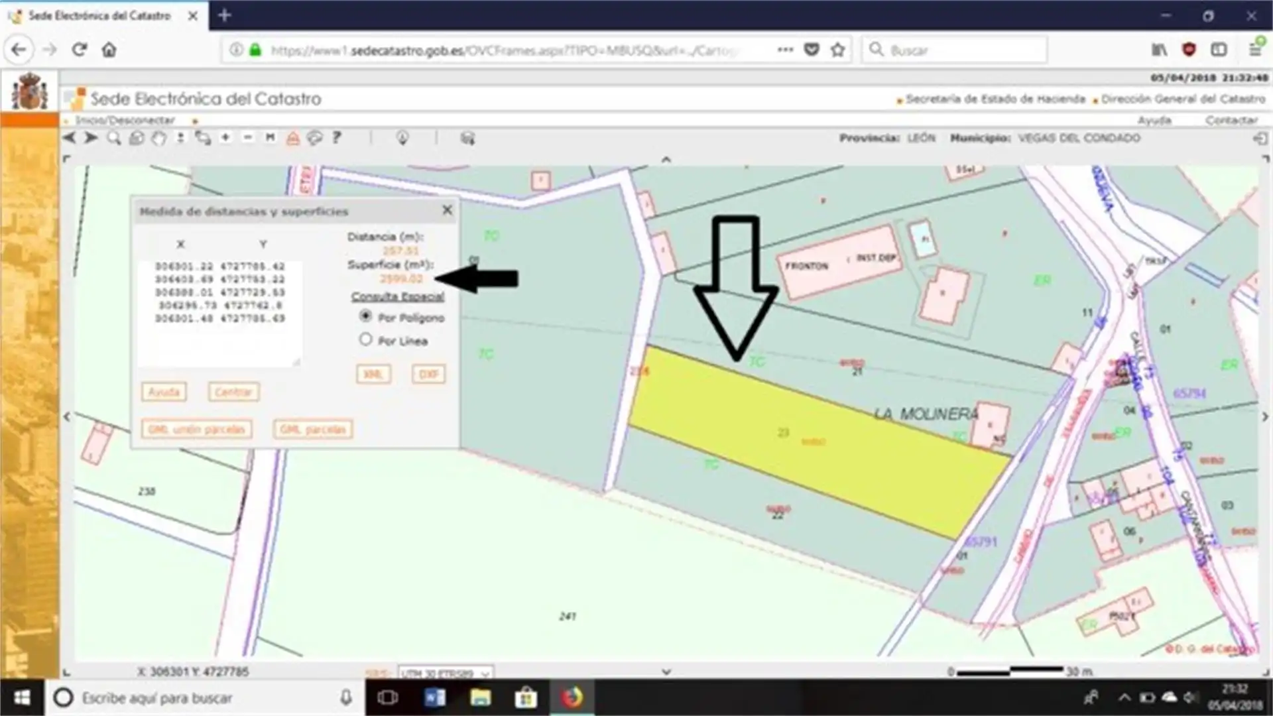Pan map west with left arrow

click(x=66, y=416)
